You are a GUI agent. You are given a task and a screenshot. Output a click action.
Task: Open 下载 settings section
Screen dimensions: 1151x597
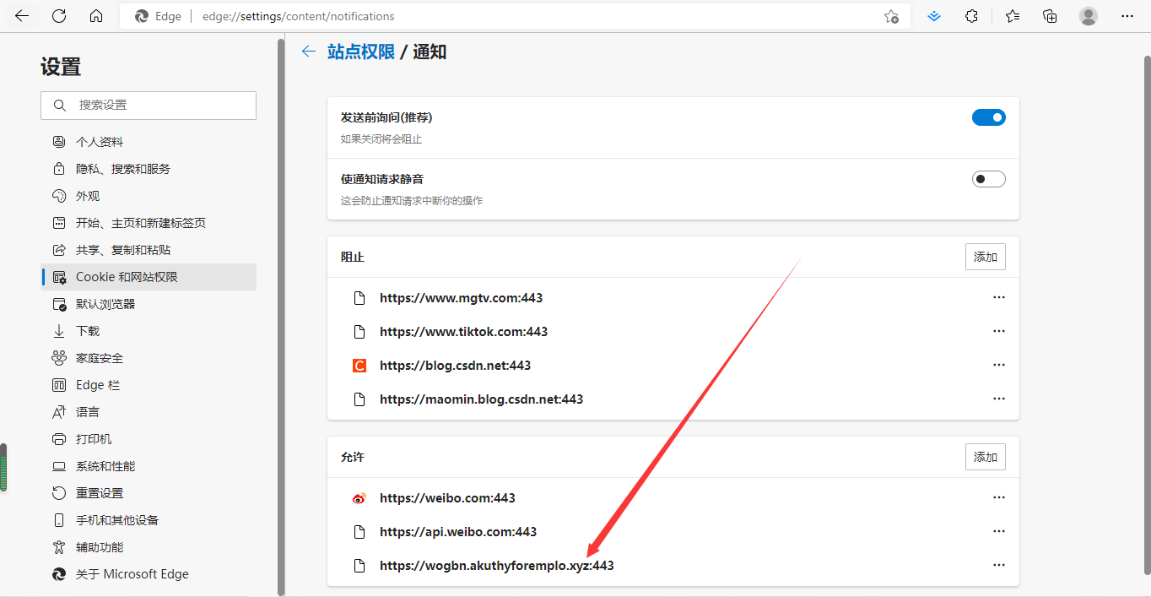click(x=149, y=331)
